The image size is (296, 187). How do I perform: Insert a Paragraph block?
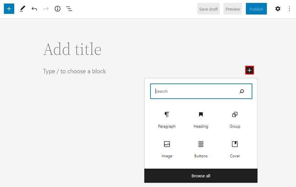167,120
